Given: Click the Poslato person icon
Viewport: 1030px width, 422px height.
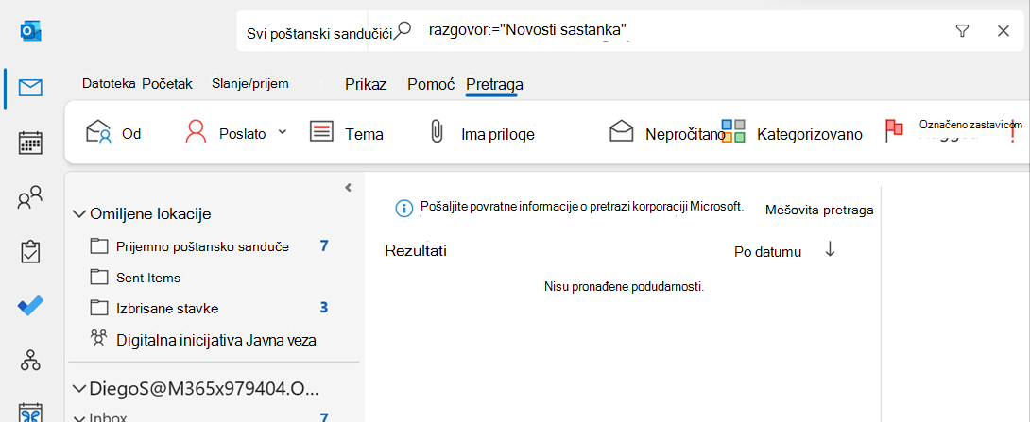Looking at the screenshot, I should 196,132.
